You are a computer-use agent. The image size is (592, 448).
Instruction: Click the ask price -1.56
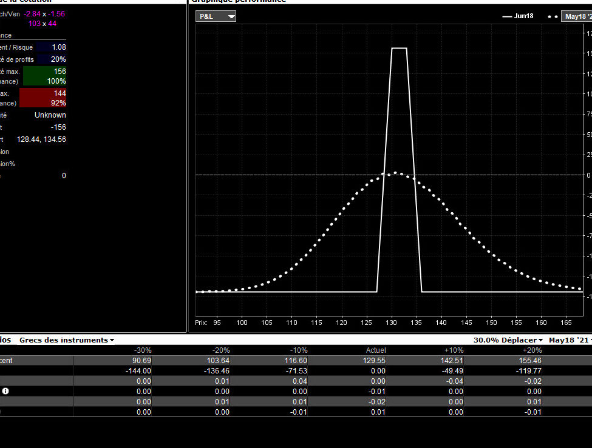click(56, 14)
